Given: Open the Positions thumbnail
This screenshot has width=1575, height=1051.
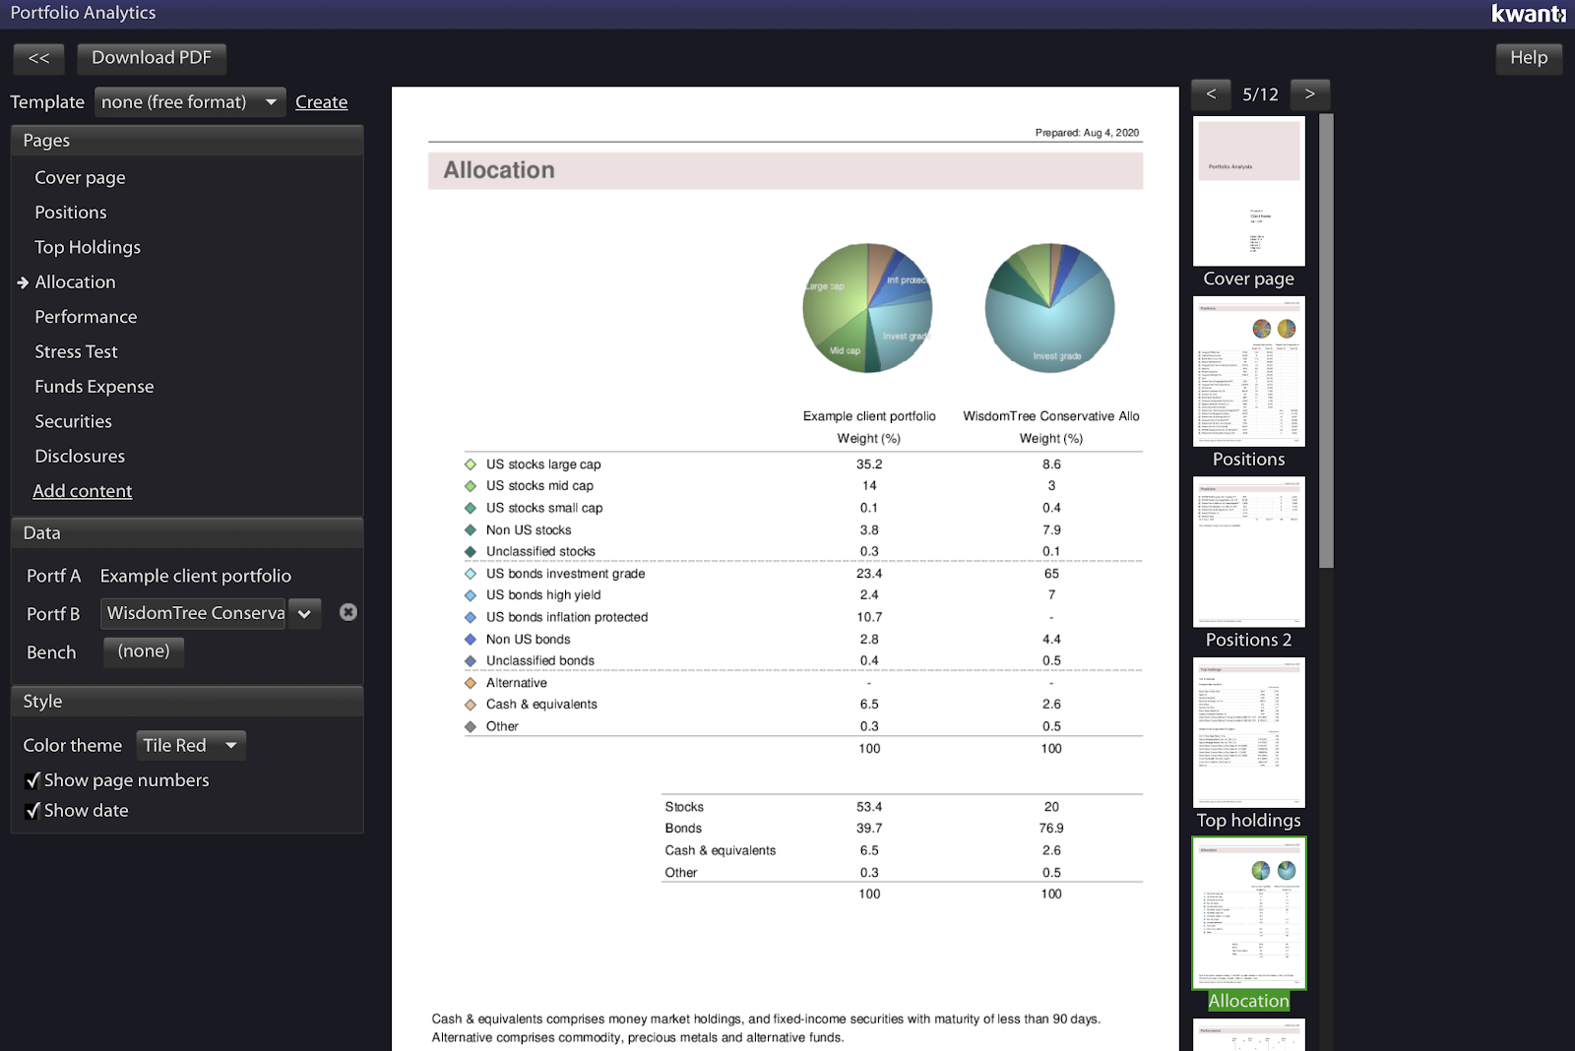Looking at the screenshot, I should click(x=1249, y=372).
